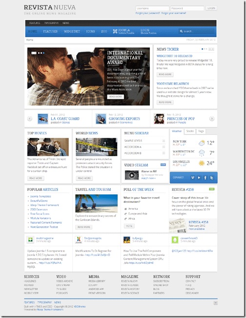Click the Forgot your password link
Viewport: 246px width, 318px height.
coord(148,13)
